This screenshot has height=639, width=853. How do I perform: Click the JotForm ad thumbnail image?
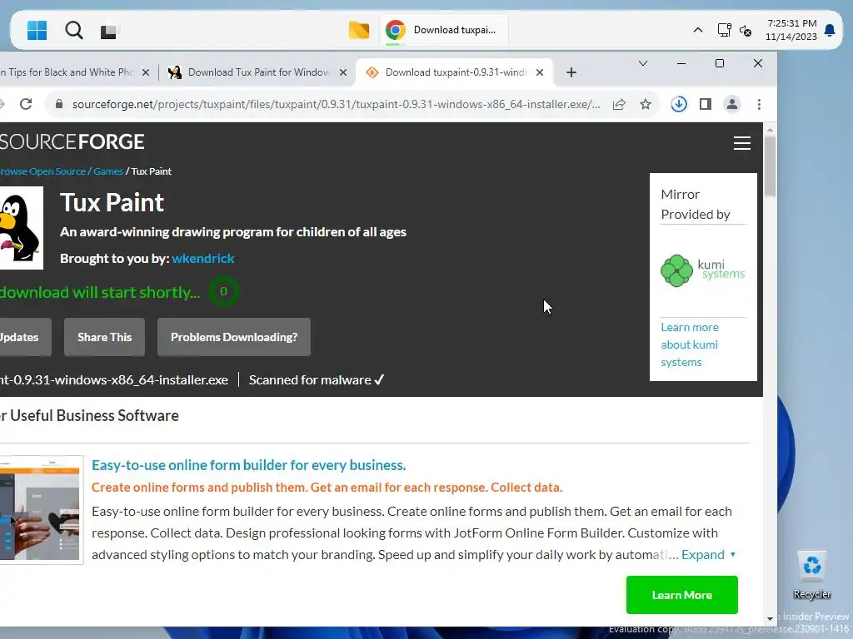tap(41, 510)
